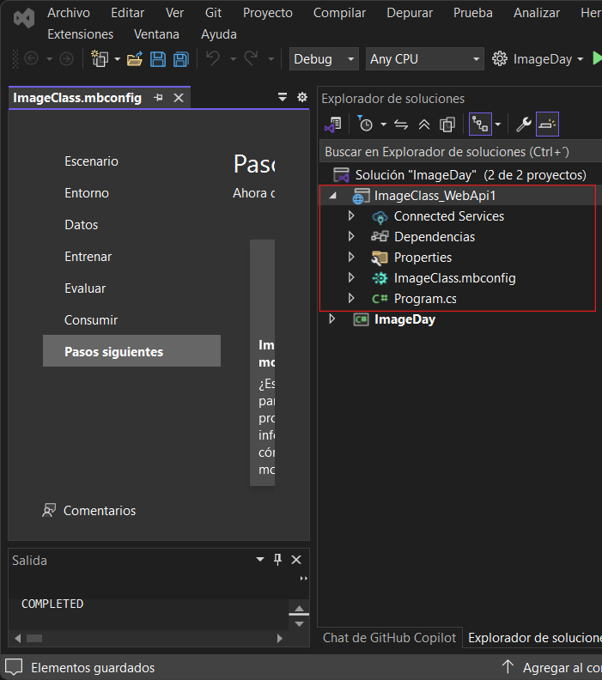Go to the Escenario step
The height and width of the screenshot is (680, 602).
(x=92, y=161)
